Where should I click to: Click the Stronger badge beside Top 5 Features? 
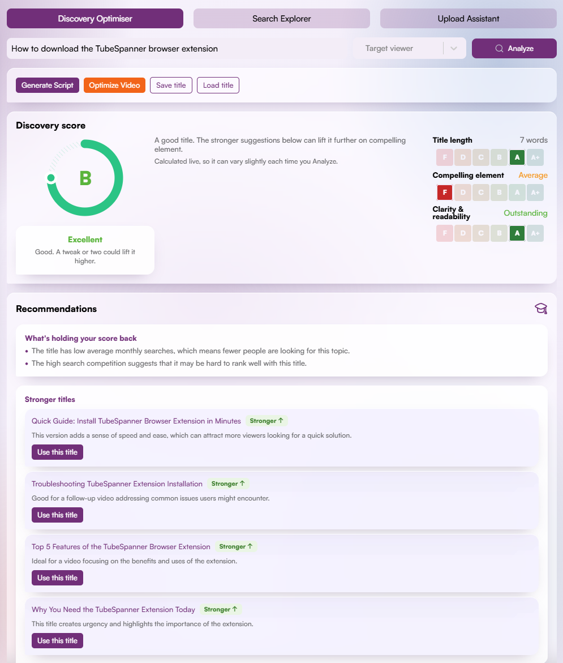coord(236,546)
